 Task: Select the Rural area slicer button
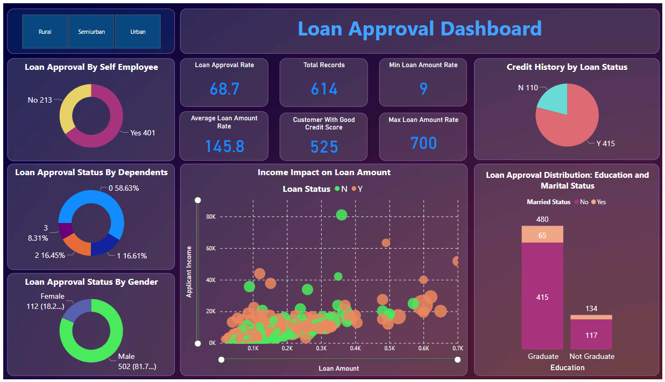(x=45, y=32)
